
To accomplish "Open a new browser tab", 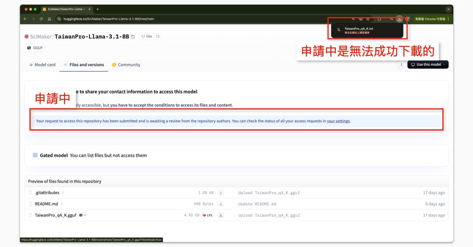I will 97,9.
